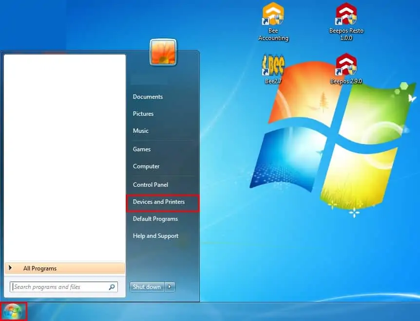Open Pictures from the Start menu
The height and width of the screenshot is (321, 420).
[143, 114]
